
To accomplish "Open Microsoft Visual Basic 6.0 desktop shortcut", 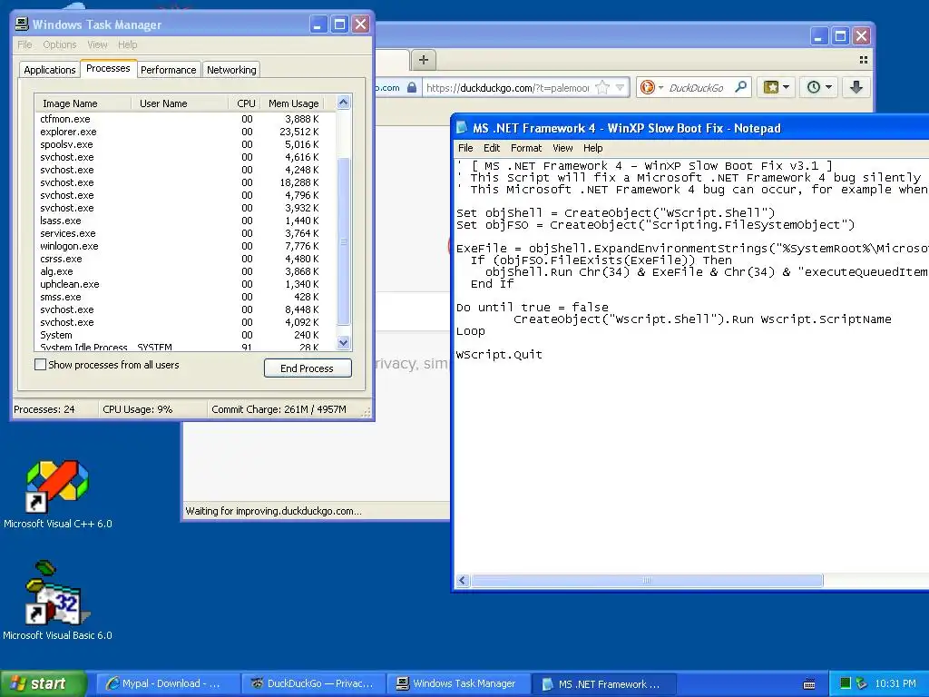I will pyautogui.click(x=57, y=600).
